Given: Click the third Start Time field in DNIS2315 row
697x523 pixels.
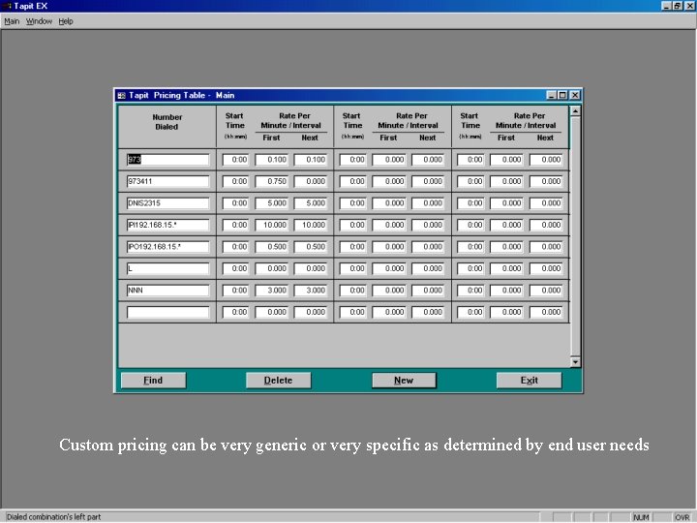Looking at the screenshot, I should (x=470, y=203).
